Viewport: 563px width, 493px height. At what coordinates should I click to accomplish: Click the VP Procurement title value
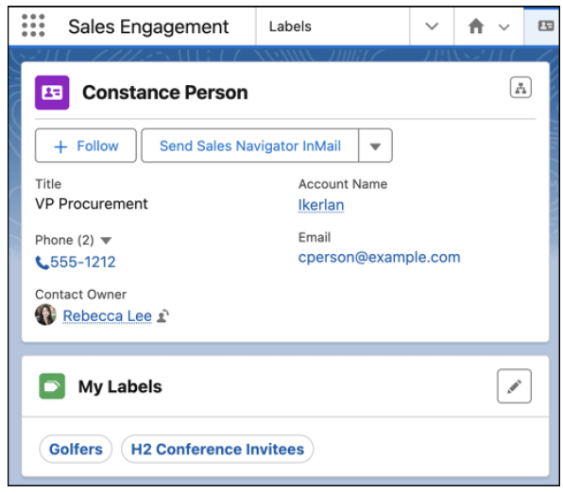[92, 204]
